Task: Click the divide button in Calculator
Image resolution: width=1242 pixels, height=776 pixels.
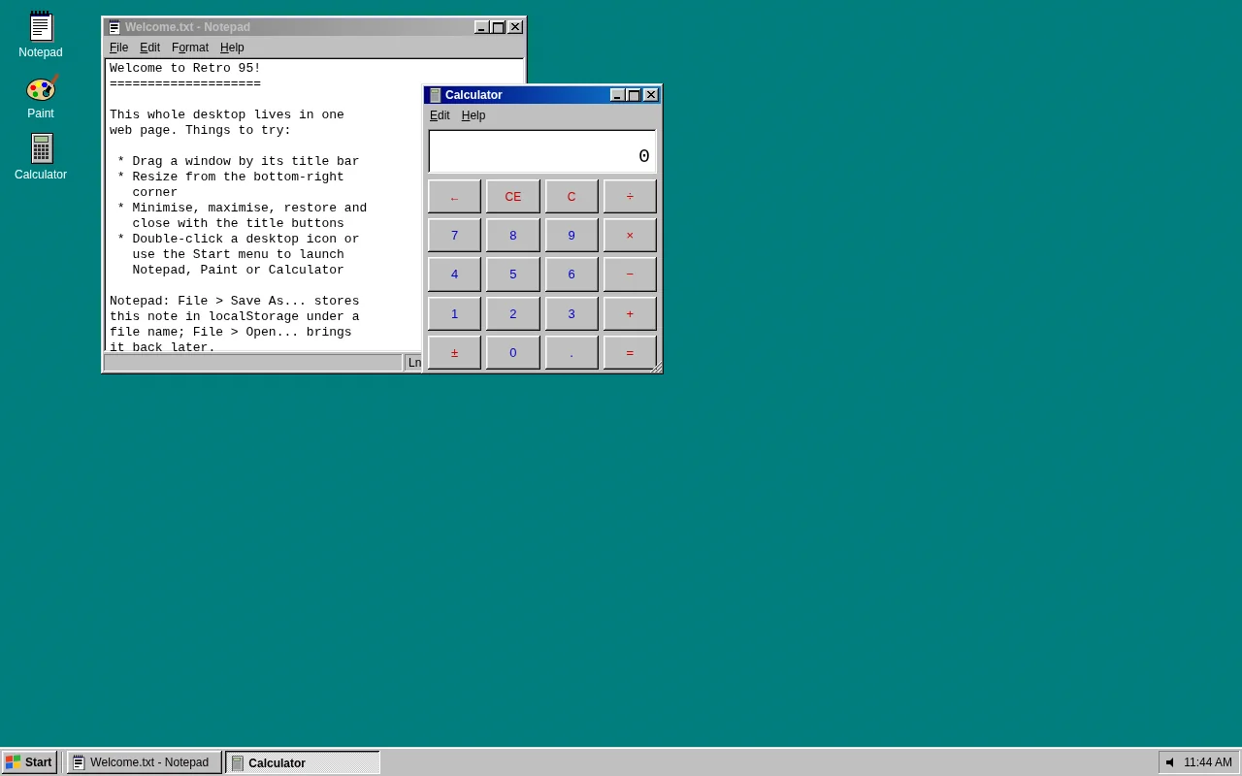Action: click(x=630, y=197)
